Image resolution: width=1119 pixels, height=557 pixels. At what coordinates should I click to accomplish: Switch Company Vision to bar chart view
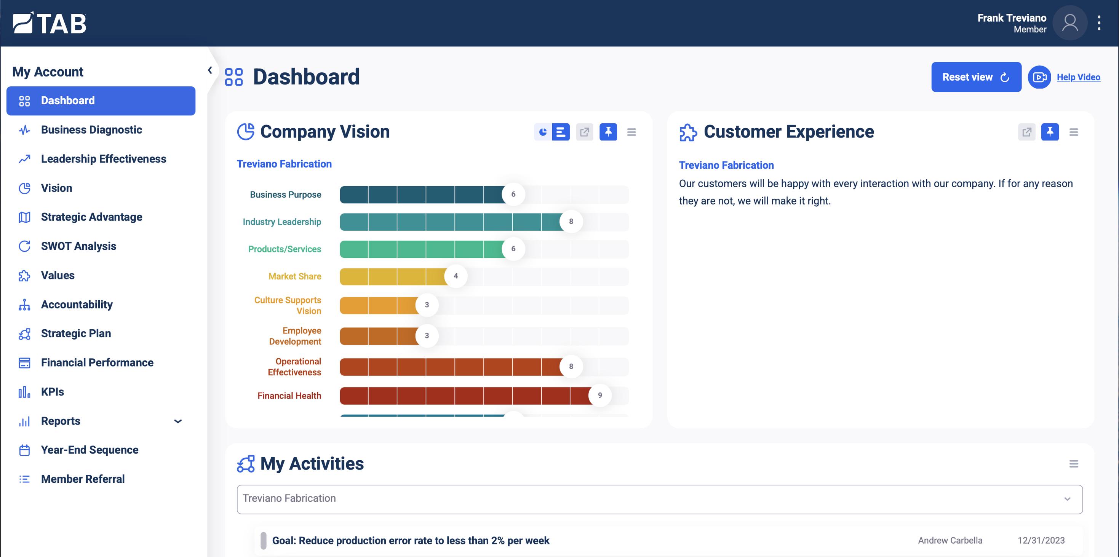click(x=561, y=132)
